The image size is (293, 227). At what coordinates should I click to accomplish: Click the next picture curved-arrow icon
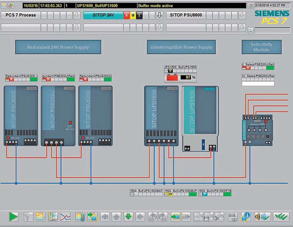(163, 217)
